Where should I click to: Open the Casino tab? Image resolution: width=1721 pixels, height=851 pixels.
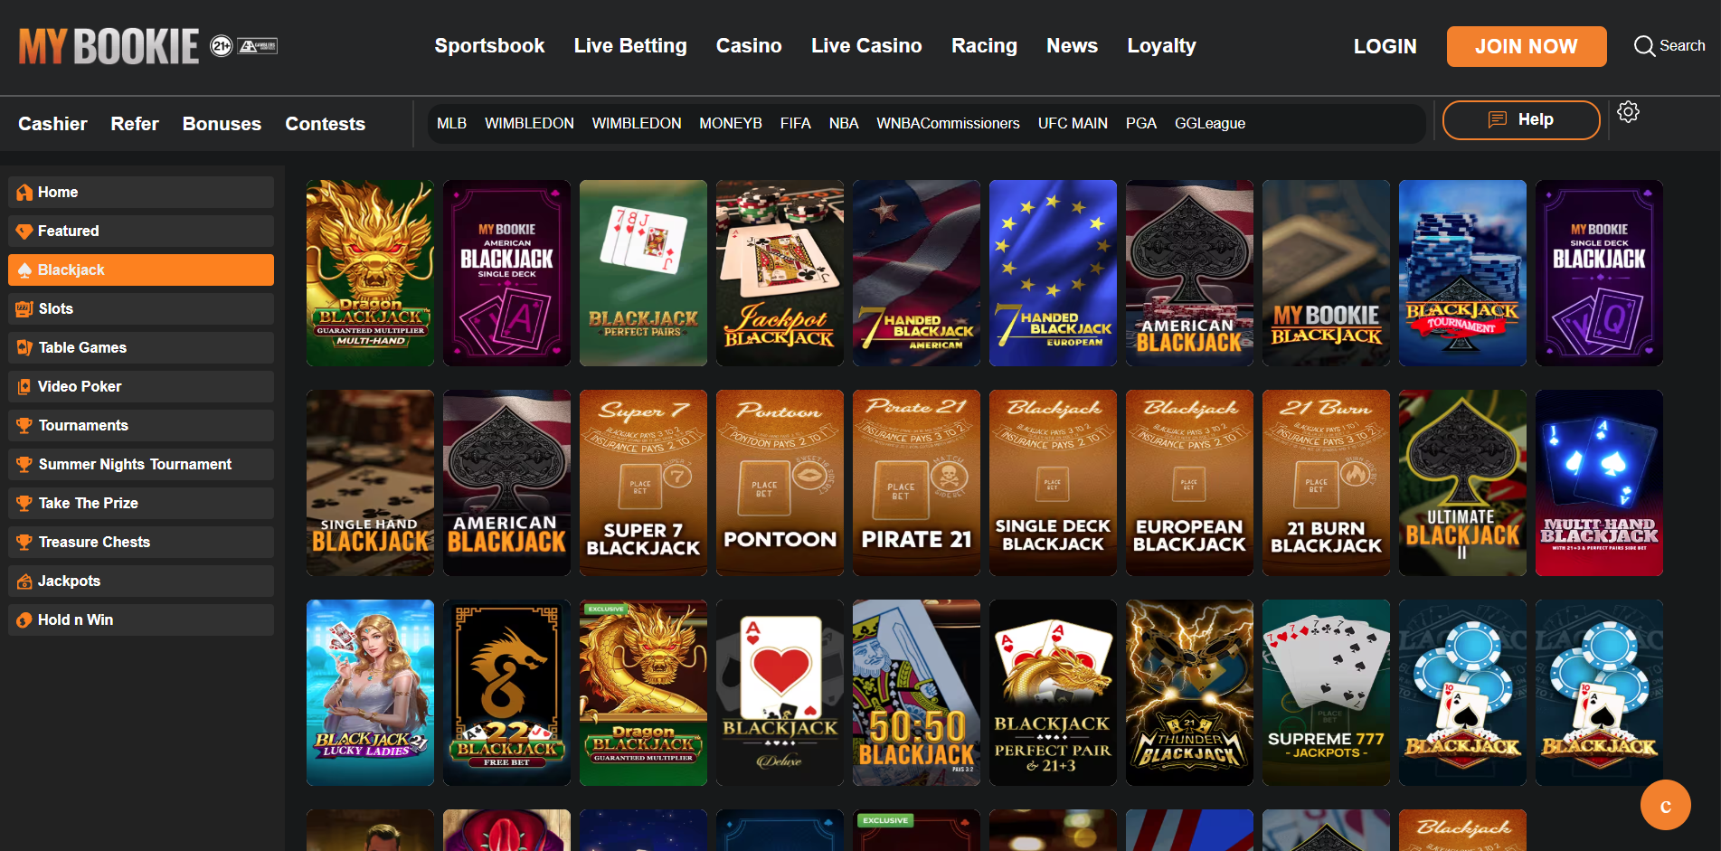(x=749, y=46)
